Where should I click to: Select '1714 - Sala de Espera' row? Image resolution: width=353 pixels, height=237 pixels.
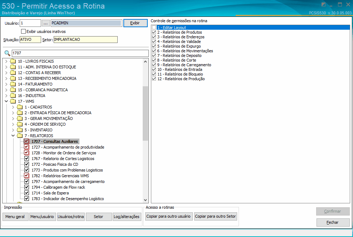coord(50,193)
